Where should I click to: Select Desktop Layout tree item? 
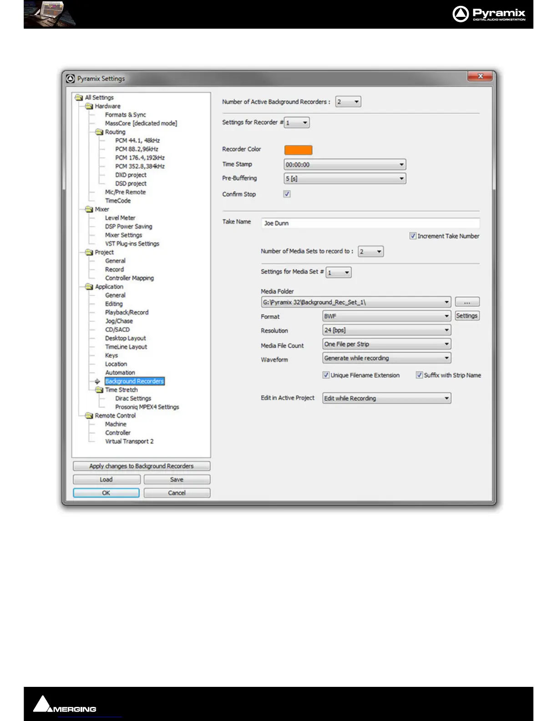(126, 339)
